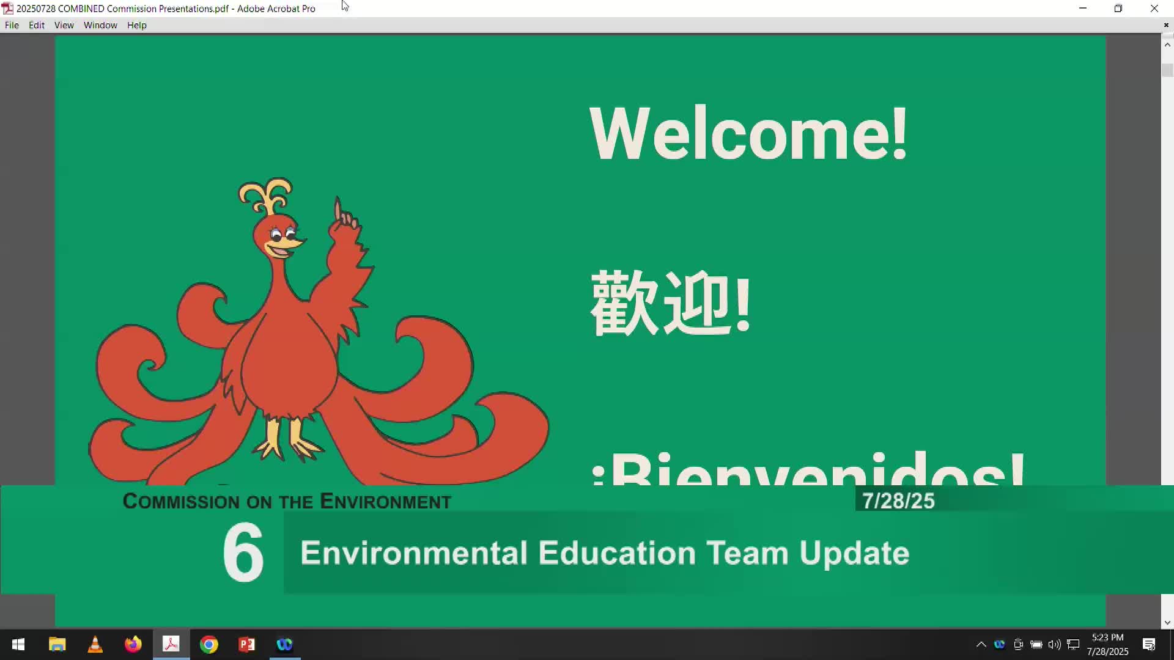Switch to Adobe Acrobat taskbar icon
The image size is (1174, 660).
click(171, 644)
